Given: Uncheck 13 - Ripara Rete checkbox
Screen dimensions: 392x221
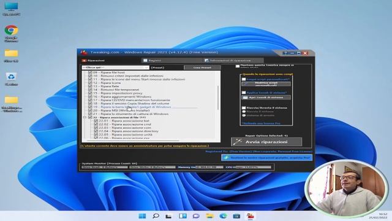Looking at the screenshot, I should tap(90, 86).
